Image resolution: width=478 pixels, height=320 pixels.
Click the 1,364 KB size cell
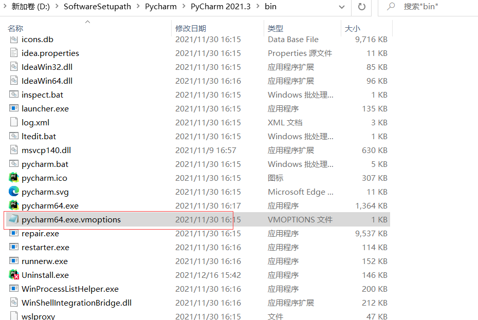(371, 205)
